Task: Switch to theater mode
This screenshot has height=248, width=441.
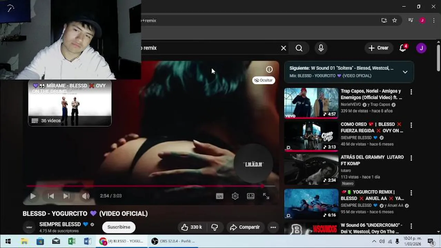Action: coord(251,196)
